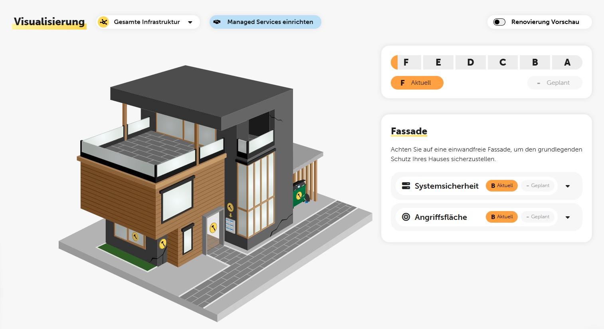Image resolution: width=604 pixels, height=329 pixels.
Task: Click the target icon next to Angriffsfläche
Action: point(406,217)
